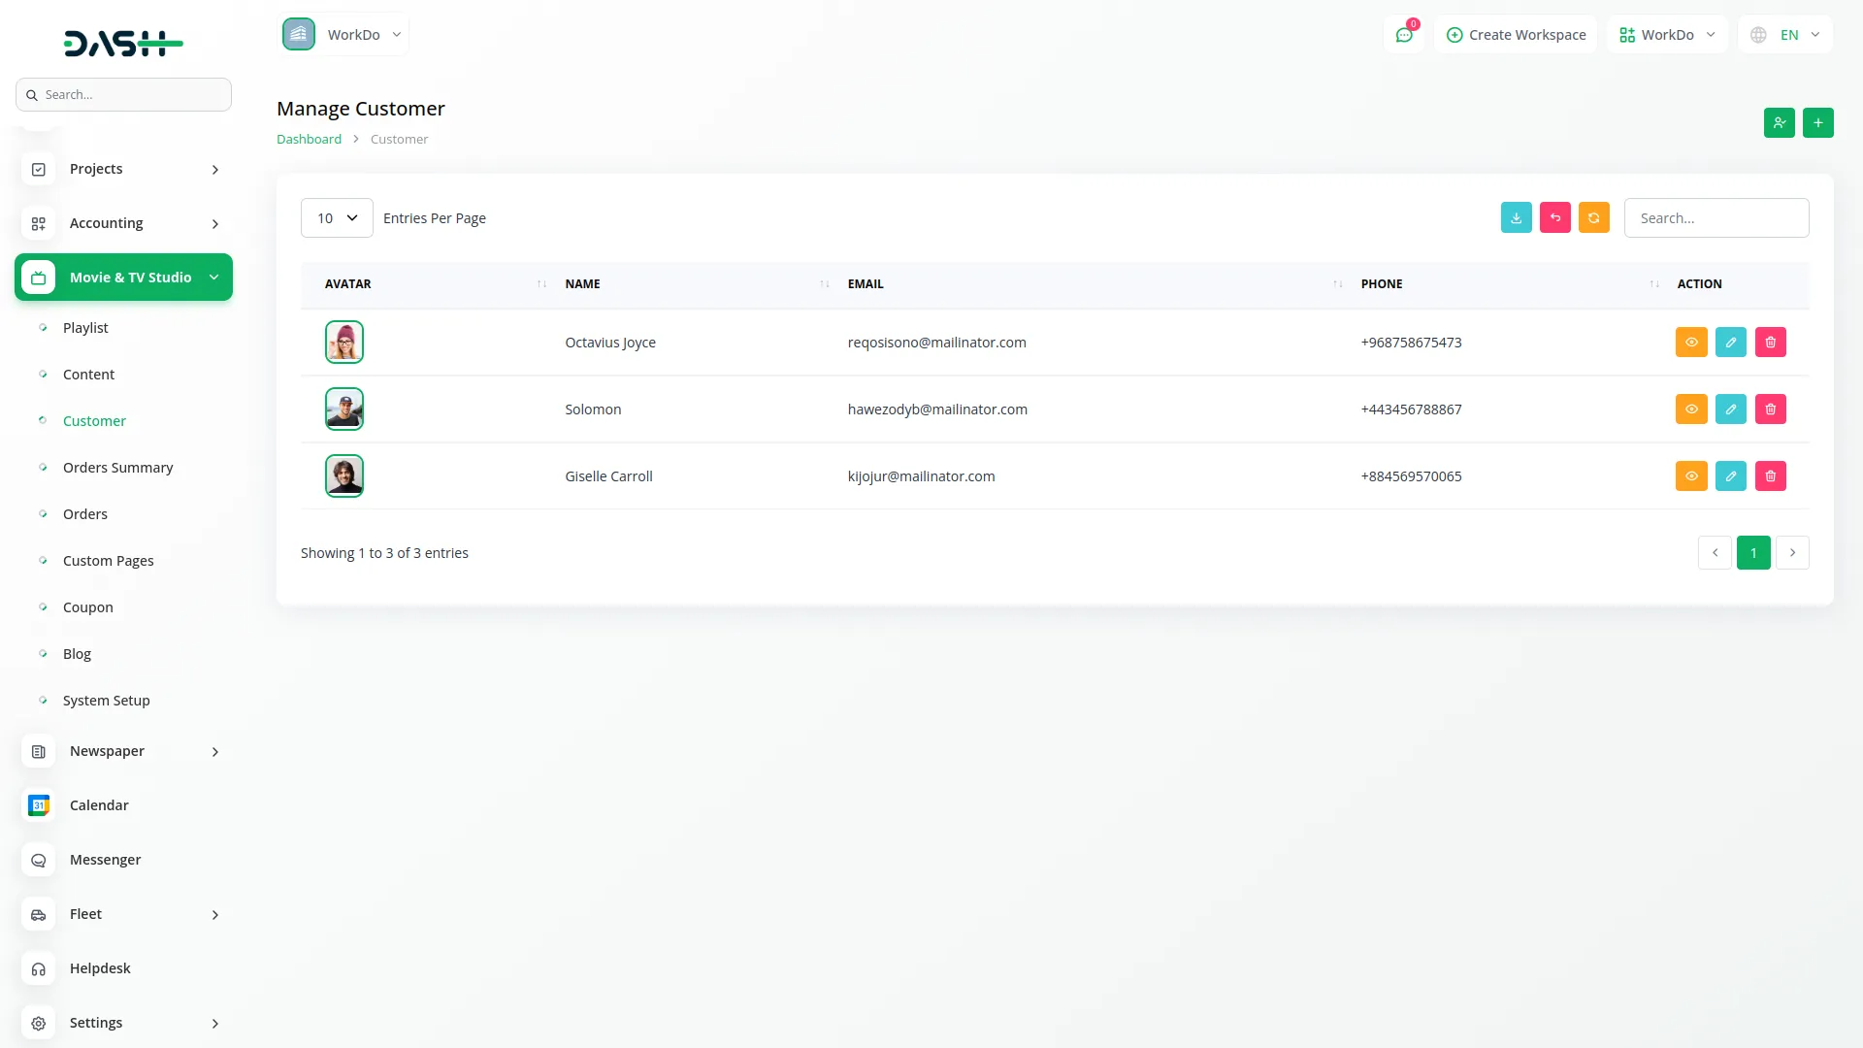Delete Giselle Carroll with trash icon
The image size is (1863, 1048).
click(x=1770, y=476)
